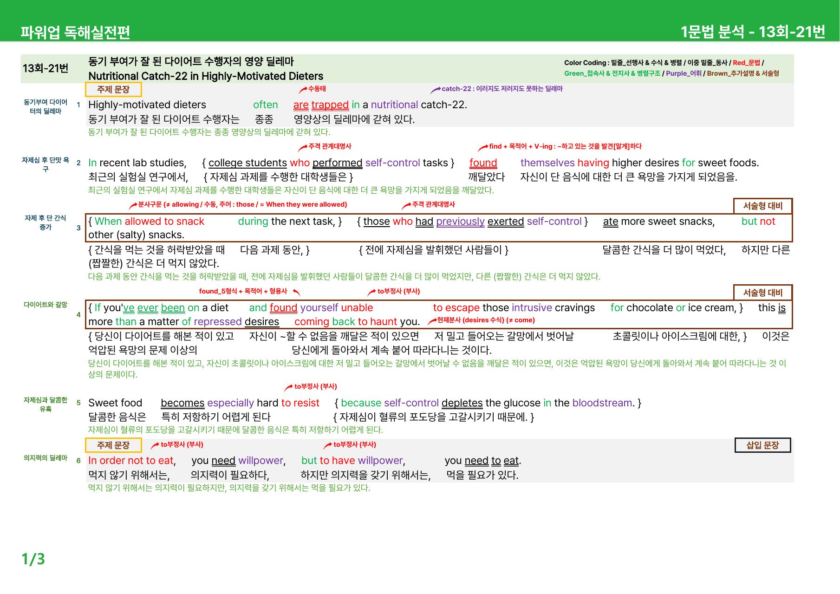
Task: Click the '서술형 대비' box above sentence 4
Action: point(763,293)
